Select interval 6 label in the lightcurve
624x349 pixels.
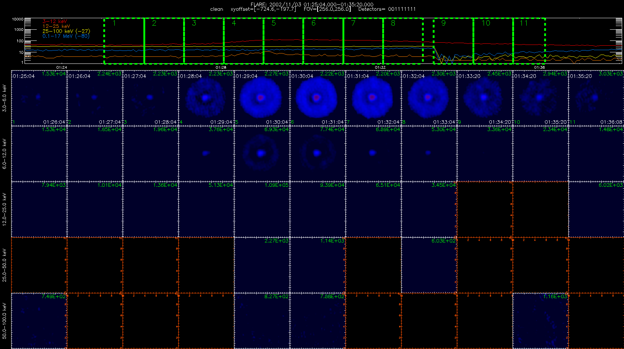point(313,23)
